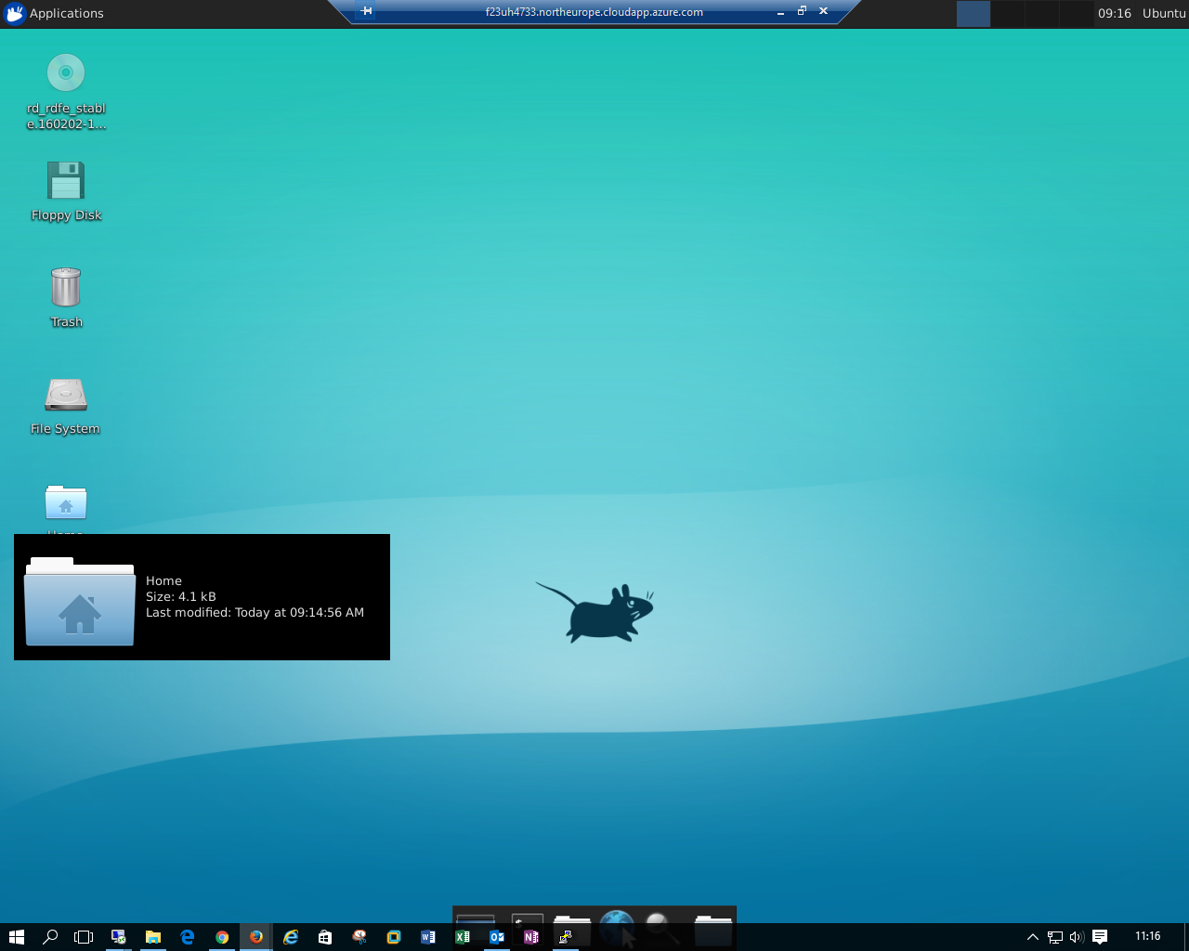Launch Google Chrome from the taskbar
Image resolution: width=1189 pixels, height=951 pixels.
click(x=221, y=937)
